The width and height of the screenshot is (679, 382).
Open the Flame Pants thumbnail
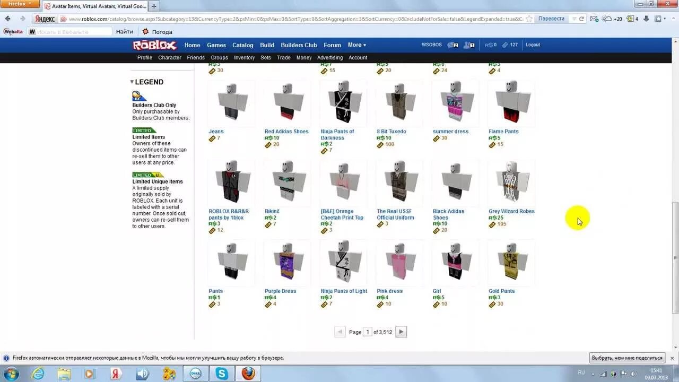point(511,103)
